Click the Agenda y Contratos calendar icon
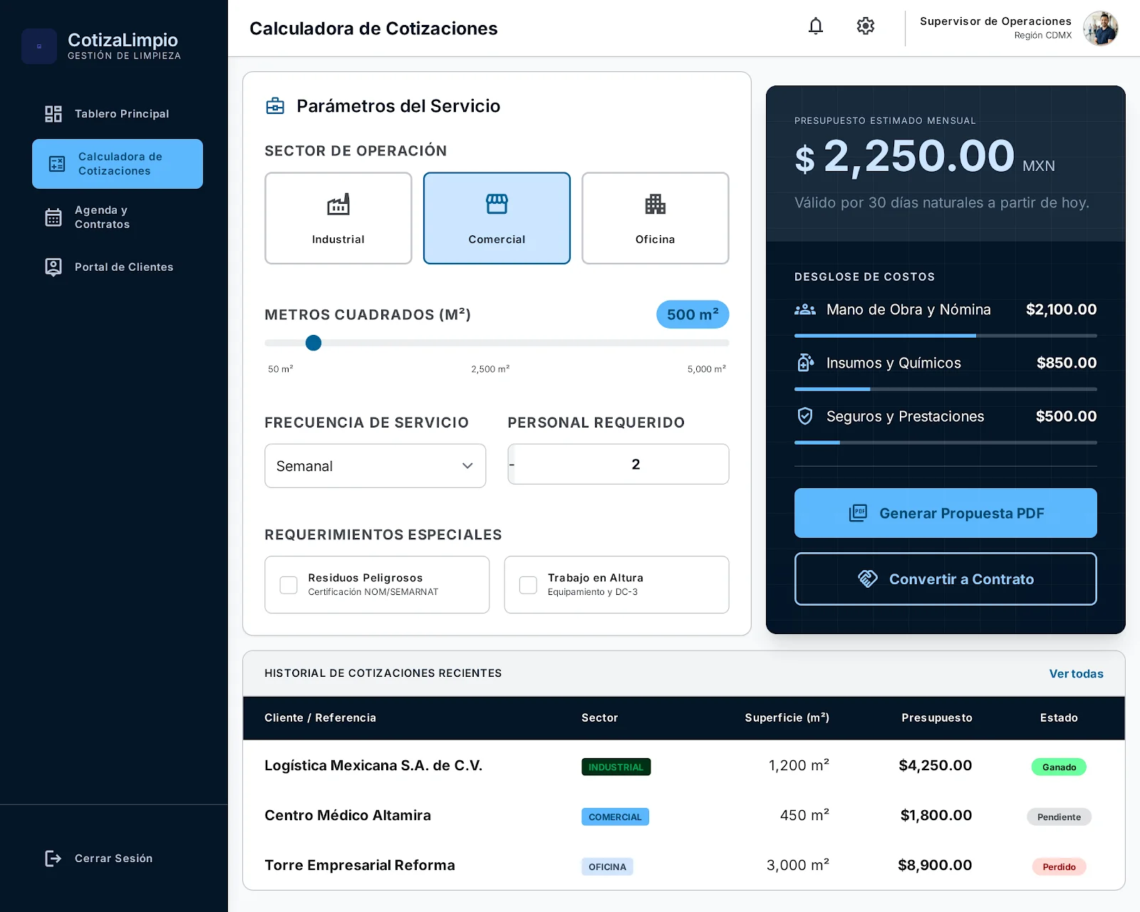The image size is (1140, 912). [53, 217]
